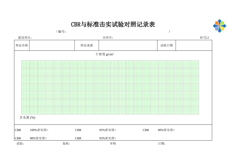Click the 样品名称 header cell
Screen dimensions: 238x168
click(22, 45)
